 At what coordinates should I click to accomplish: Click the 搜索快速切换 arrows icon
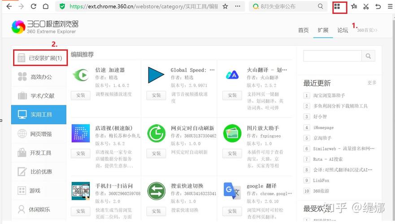point(156,191)
